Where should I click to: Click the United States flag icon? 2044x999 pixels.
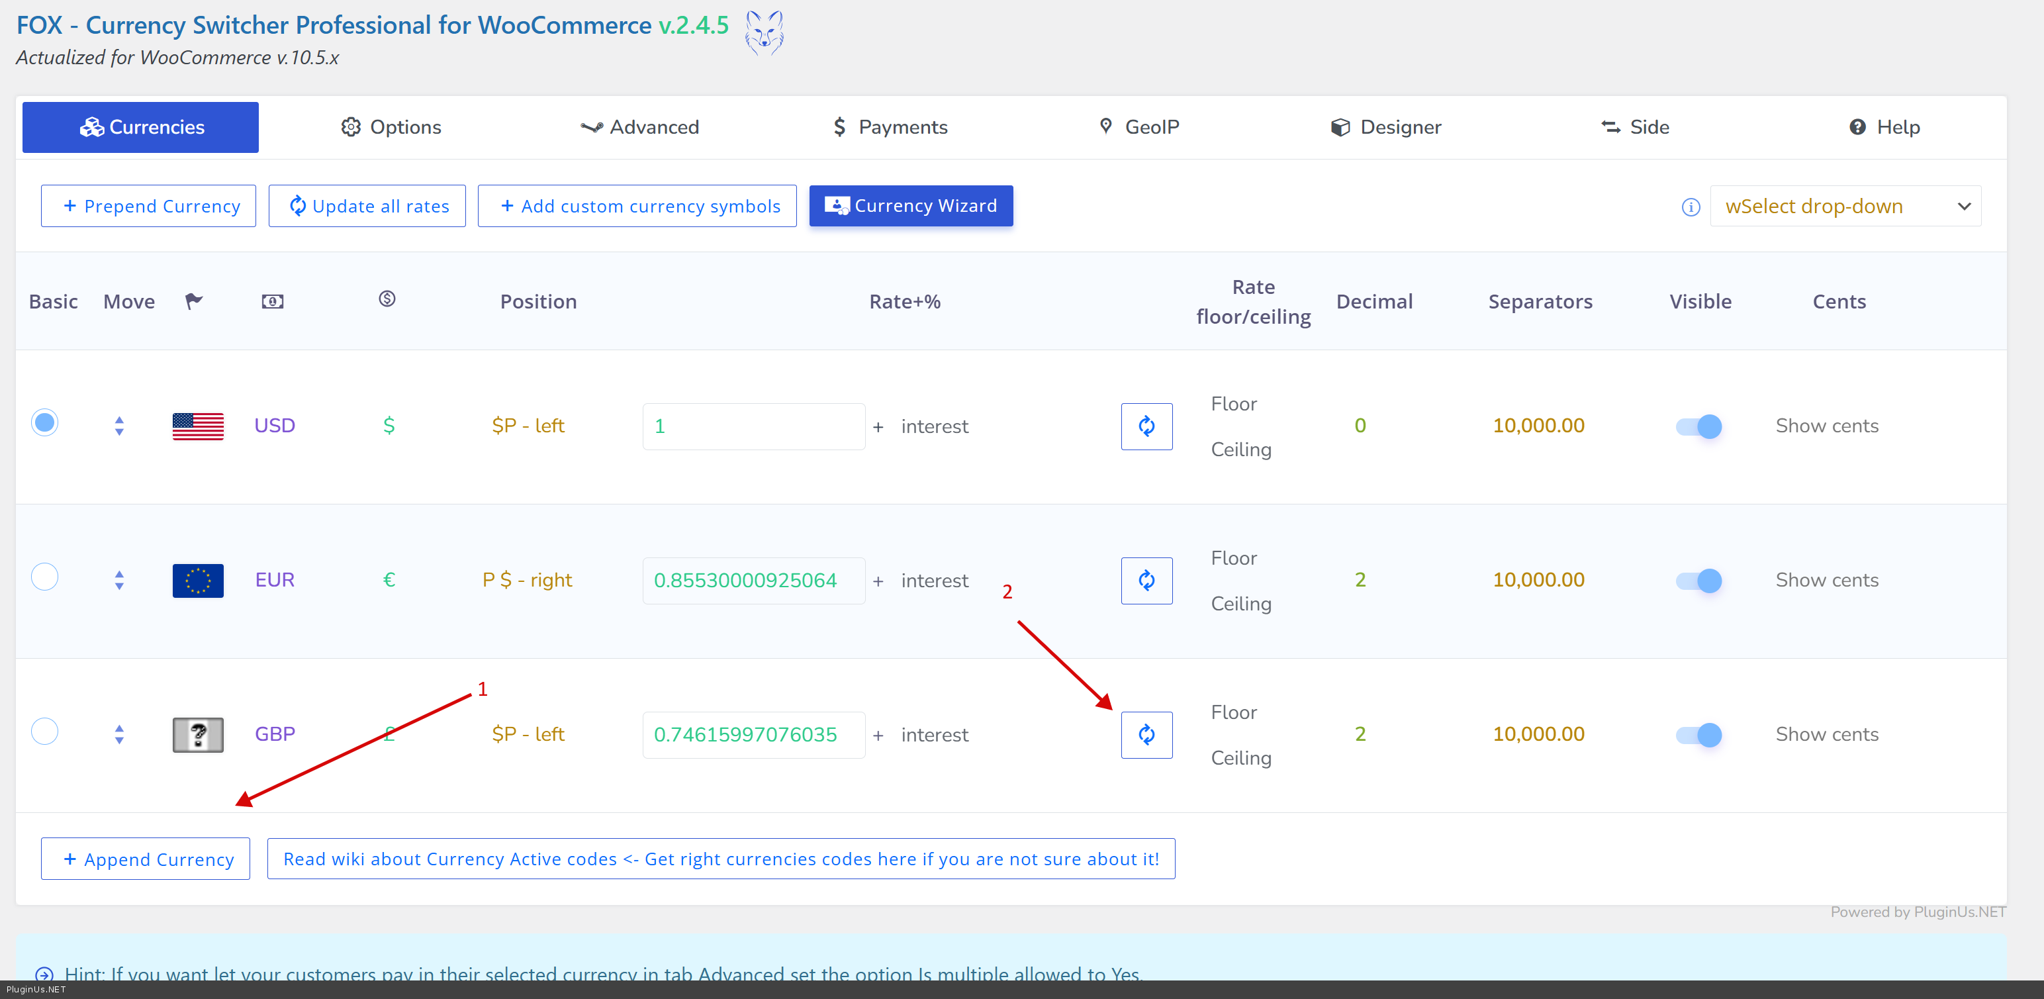(x=197, y=426)
